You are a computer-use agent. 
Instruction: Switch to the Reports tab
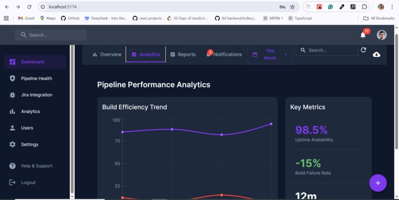[183, 54]
